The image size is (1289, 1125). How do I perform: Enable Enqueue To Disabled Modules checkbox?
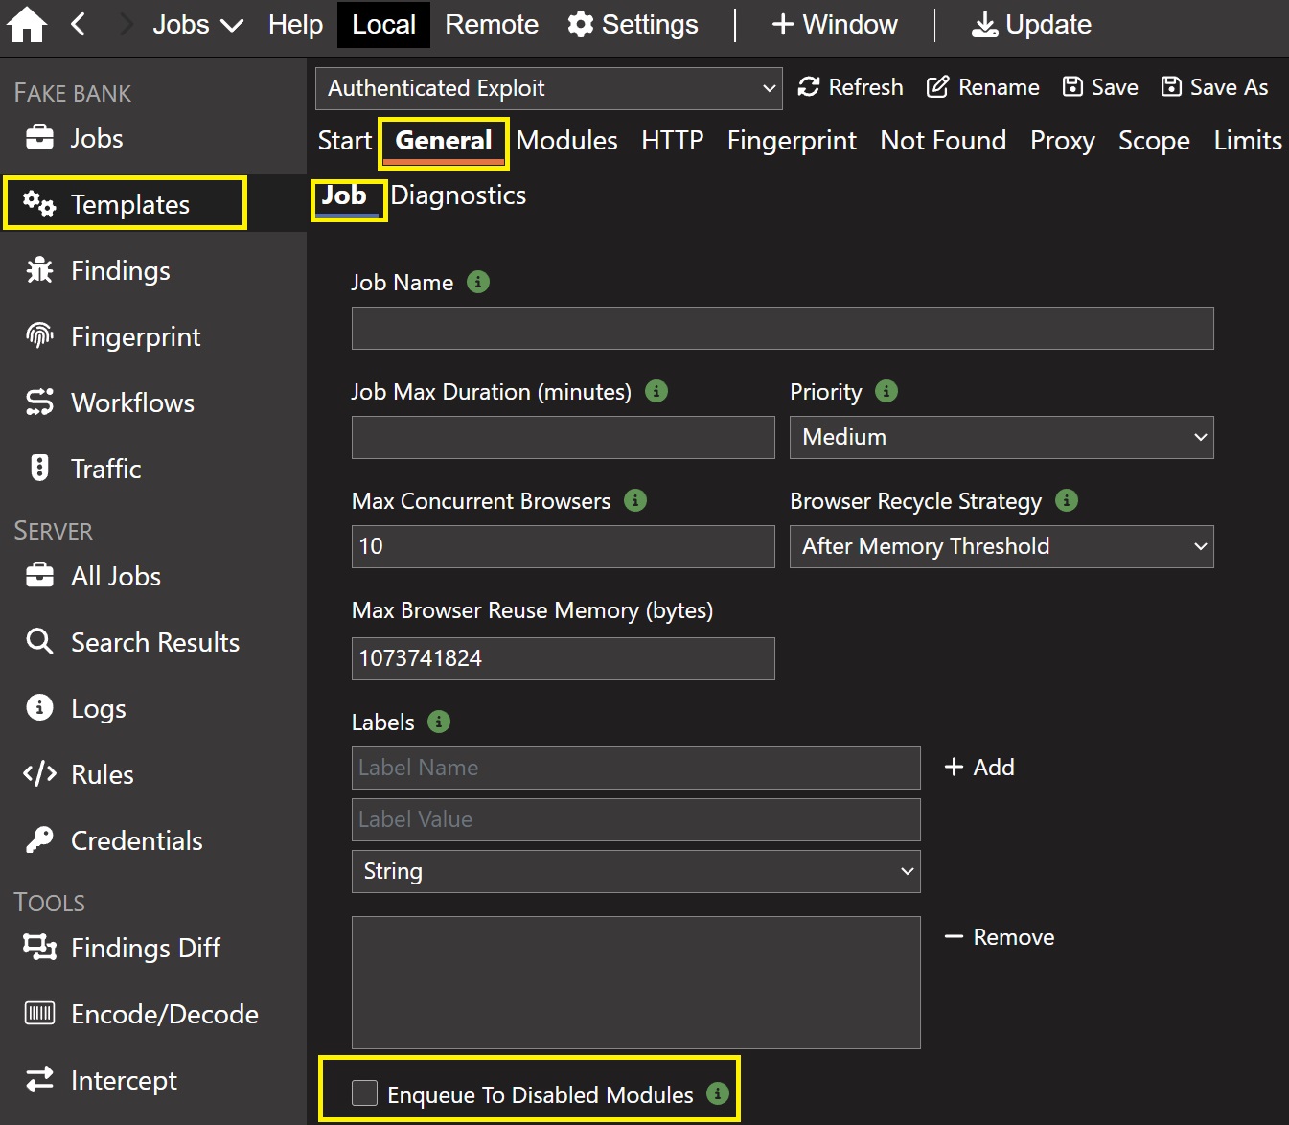coord(365,1093)
